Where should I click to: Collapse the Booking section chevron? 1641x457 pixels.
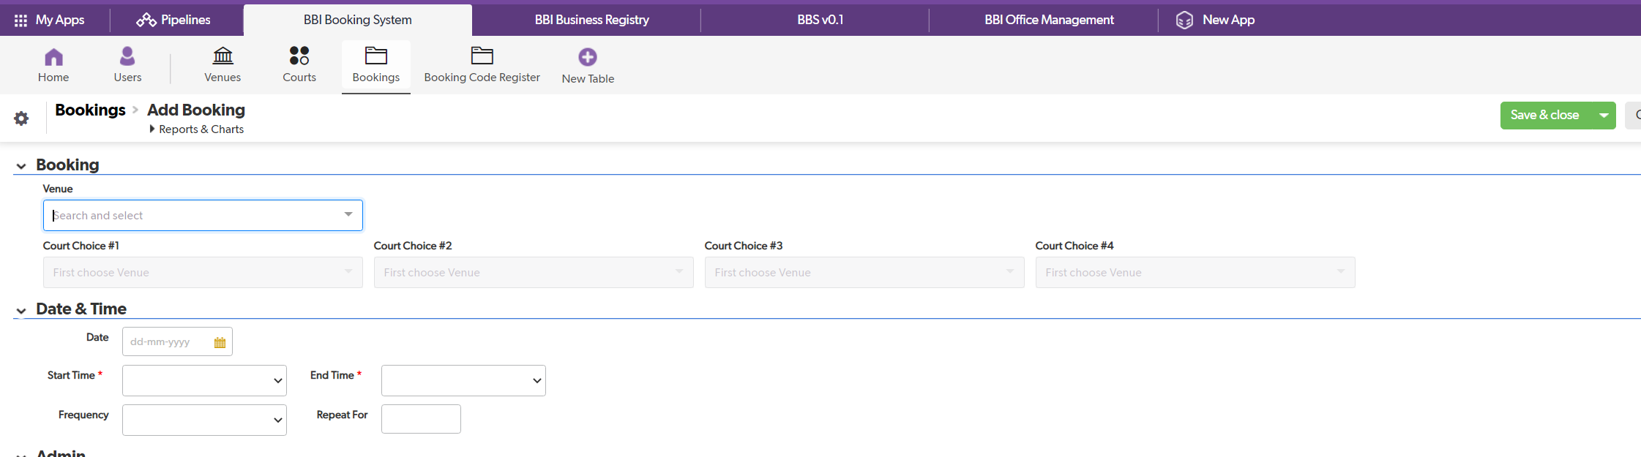tap(21, 166)
